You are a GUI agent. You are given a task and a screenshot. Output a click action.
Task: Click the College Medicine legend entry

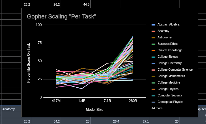(169, 83)
